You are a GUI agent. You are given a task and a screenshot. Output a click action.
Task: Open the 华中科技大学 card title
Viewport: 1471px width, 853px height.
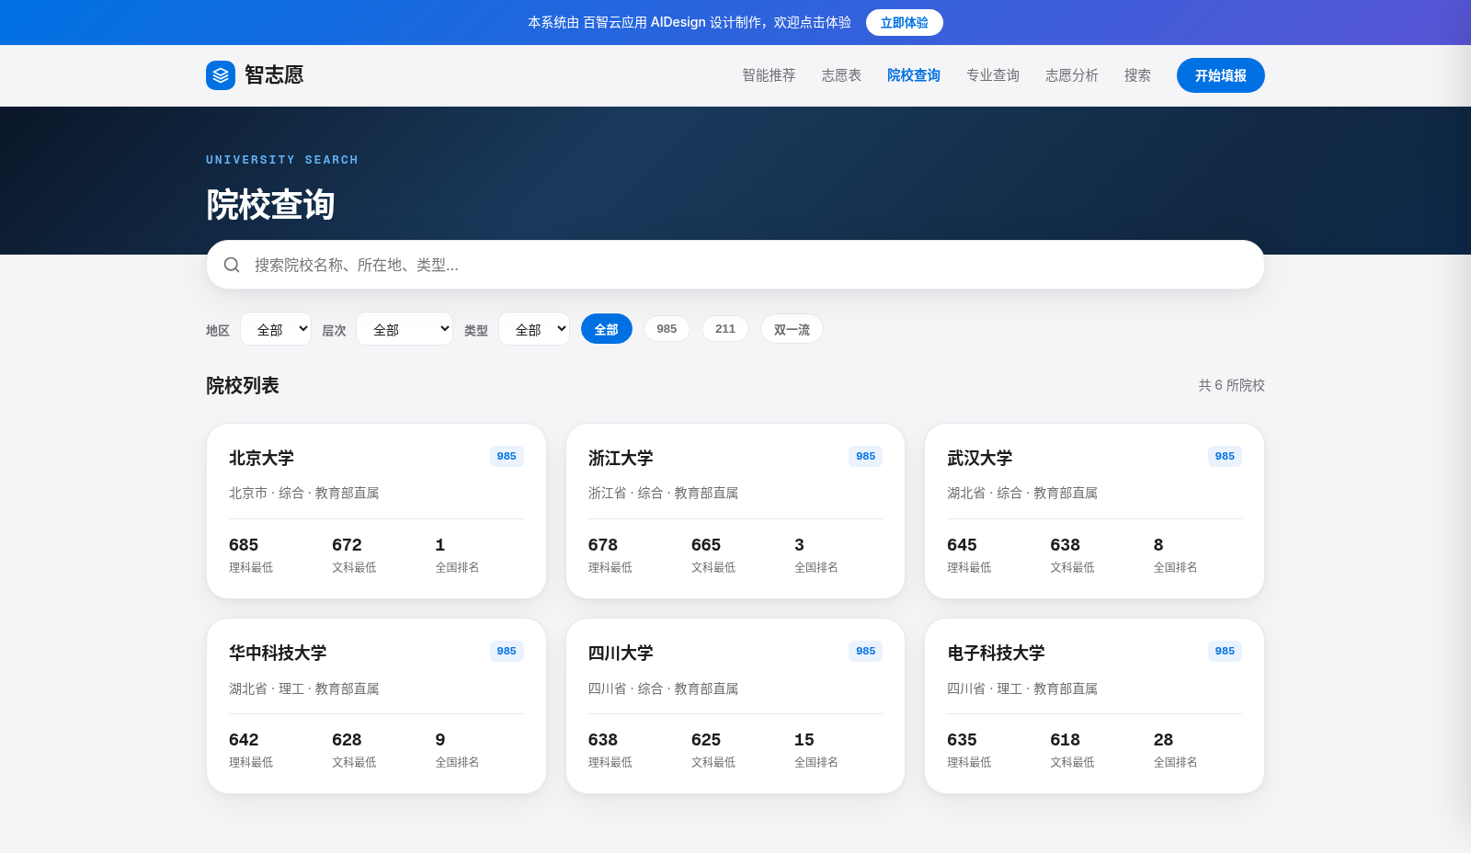coord(278,653)
